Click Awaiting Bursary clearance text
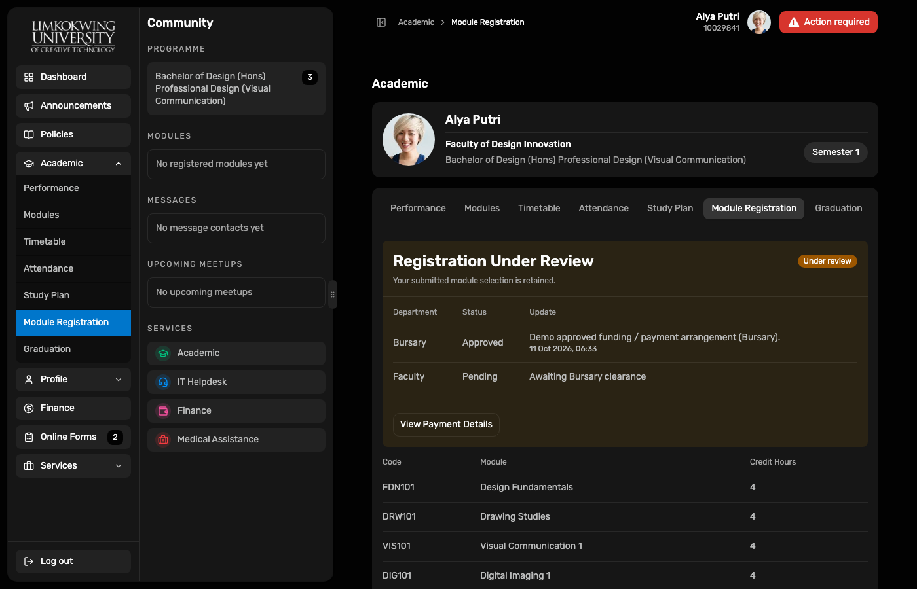917x589 pixels. (588, 377)
